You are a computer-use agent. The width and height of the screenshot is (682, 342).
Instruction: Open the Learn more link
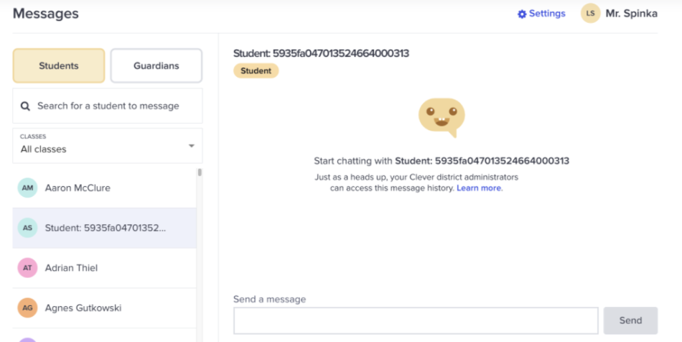click(479, 188)
